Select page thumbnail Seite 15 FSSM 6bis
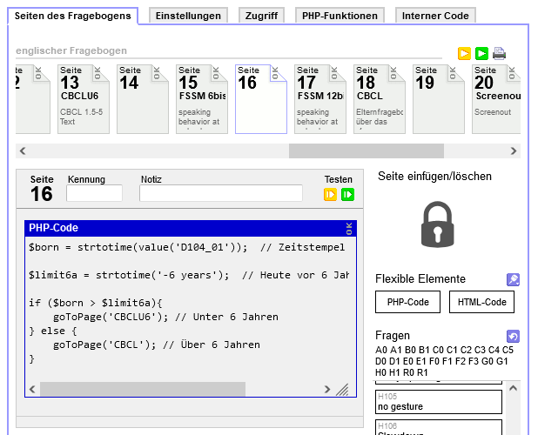The image size is (538, 435). (202, 99)
